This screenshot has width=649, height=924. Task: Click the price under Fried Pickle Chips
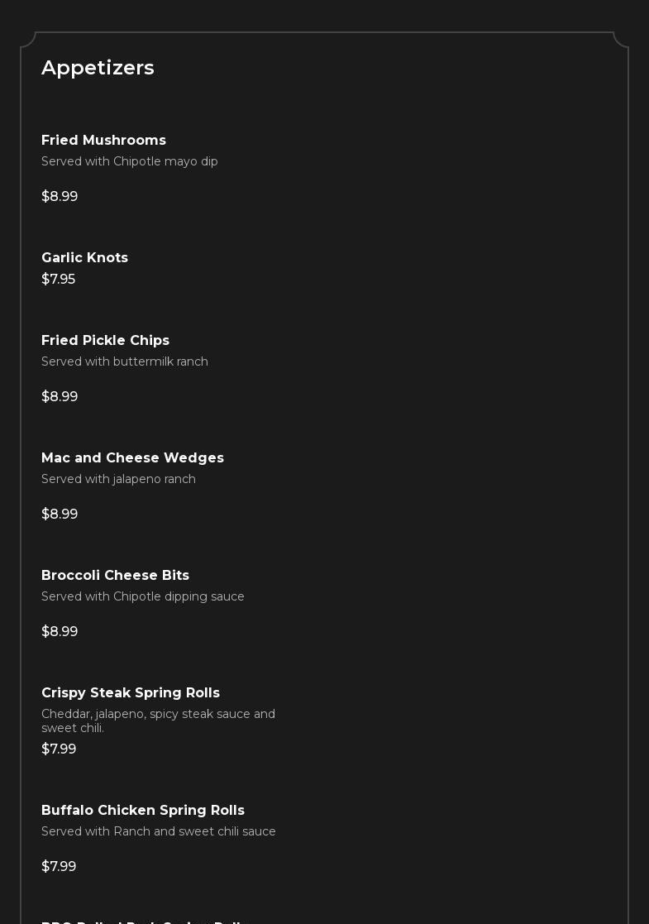click(x=60, y=397)
